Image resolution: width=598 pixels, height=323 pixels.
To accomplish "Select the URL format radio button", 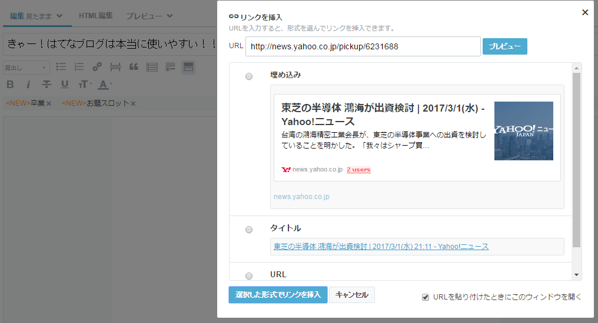I will 249,276.
